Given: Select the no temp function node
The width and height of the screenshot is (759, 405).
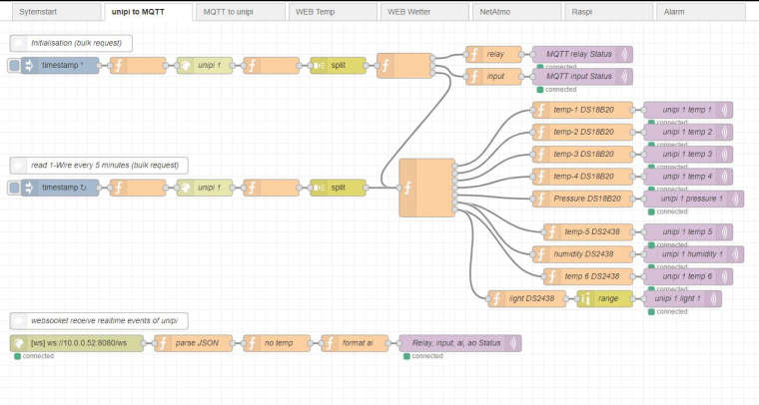Looking at the screenshot, I should coord(279,343).
